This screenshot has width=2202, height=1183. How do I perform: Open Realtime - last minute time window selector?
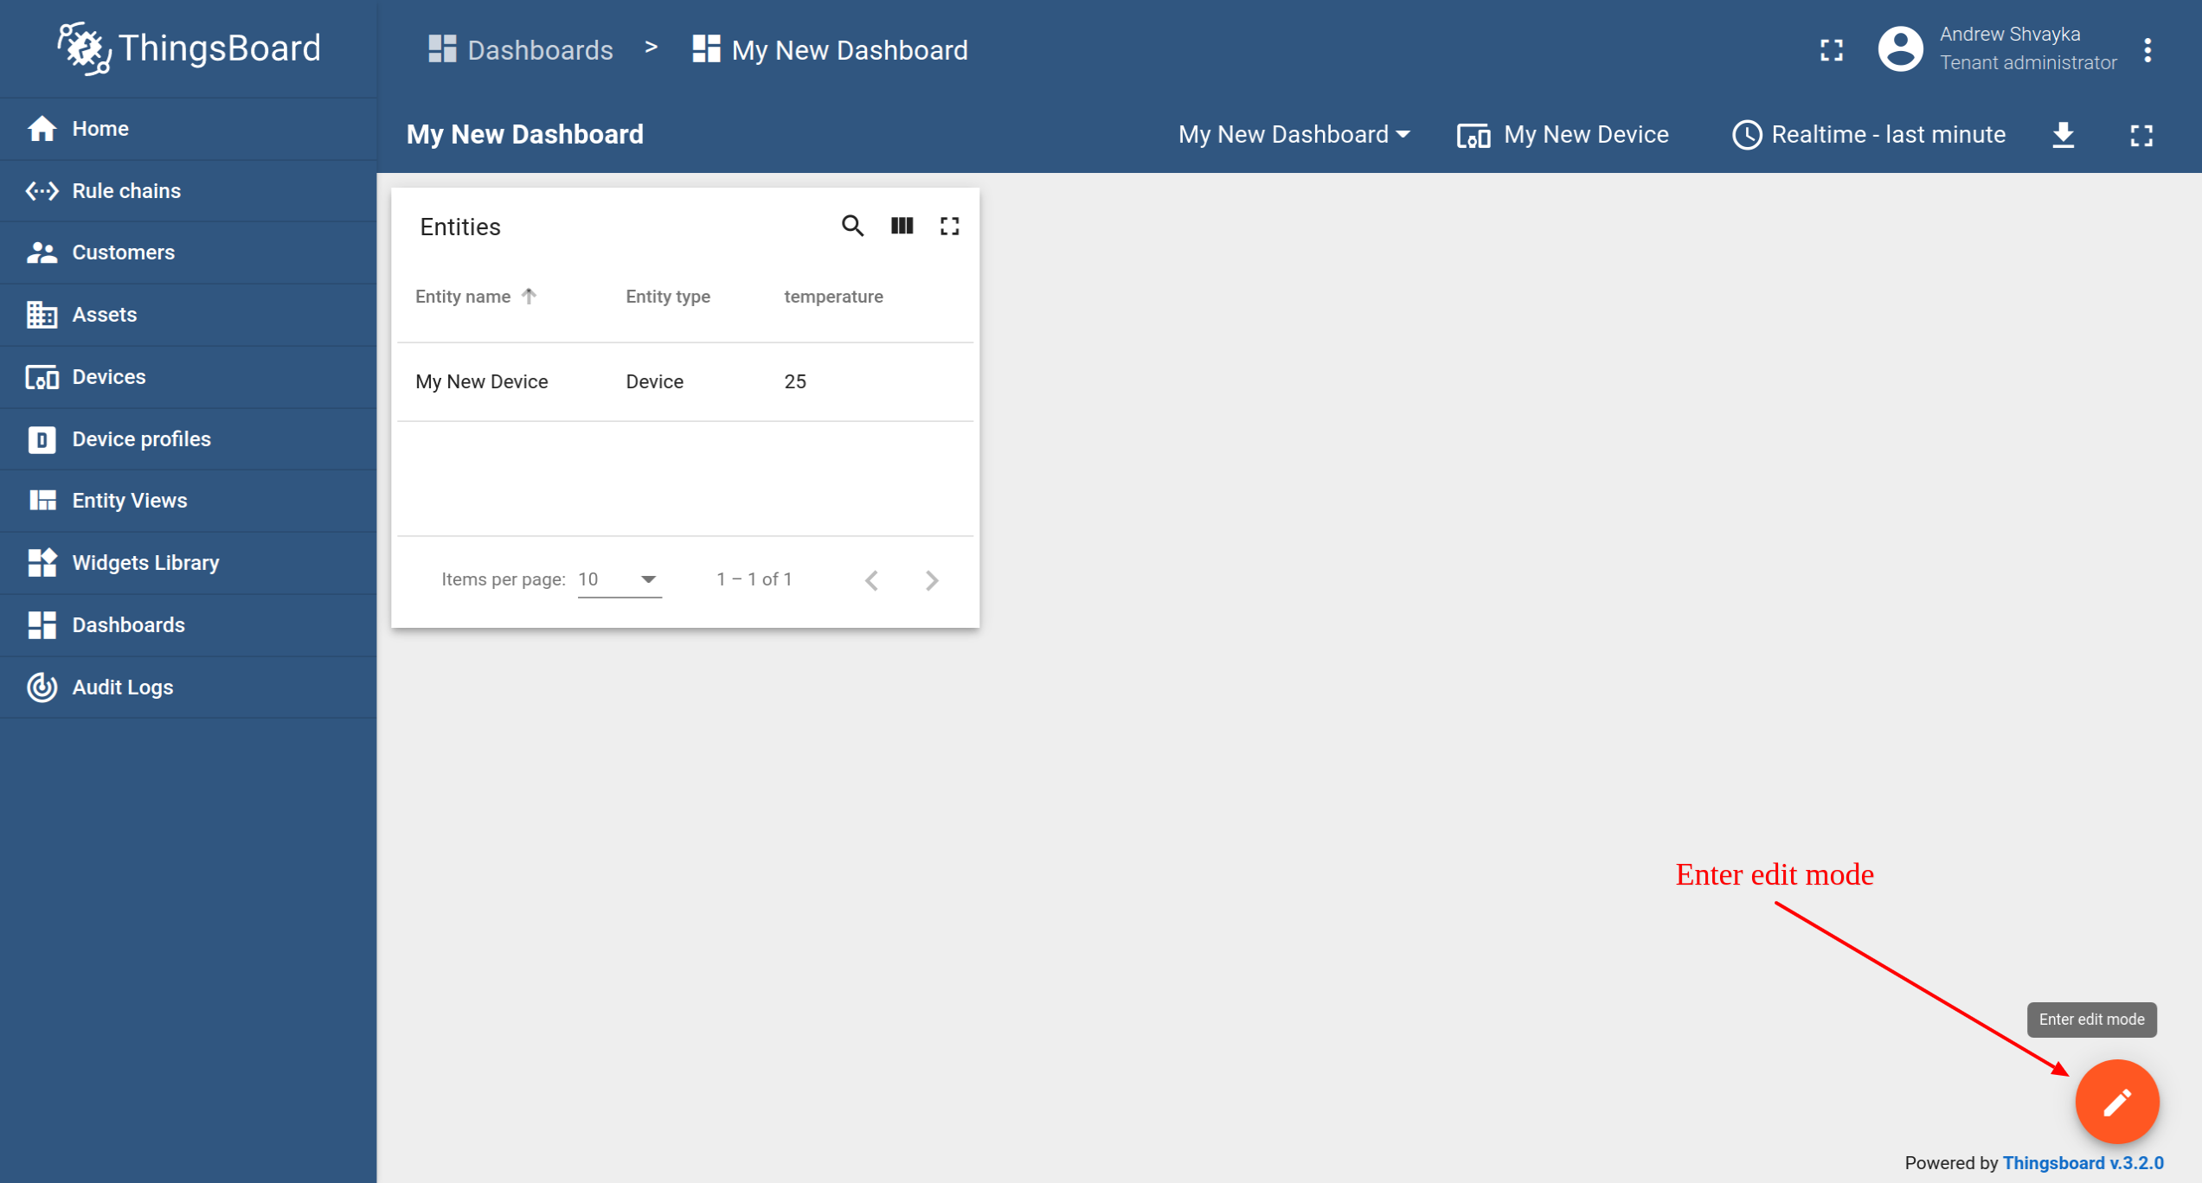1869,135
